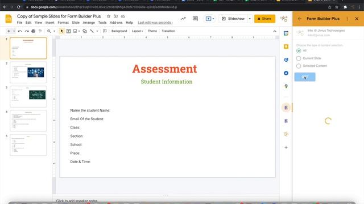Select the text box tool
Viewport: 364px width, 204px height.
tap(68, 31)
